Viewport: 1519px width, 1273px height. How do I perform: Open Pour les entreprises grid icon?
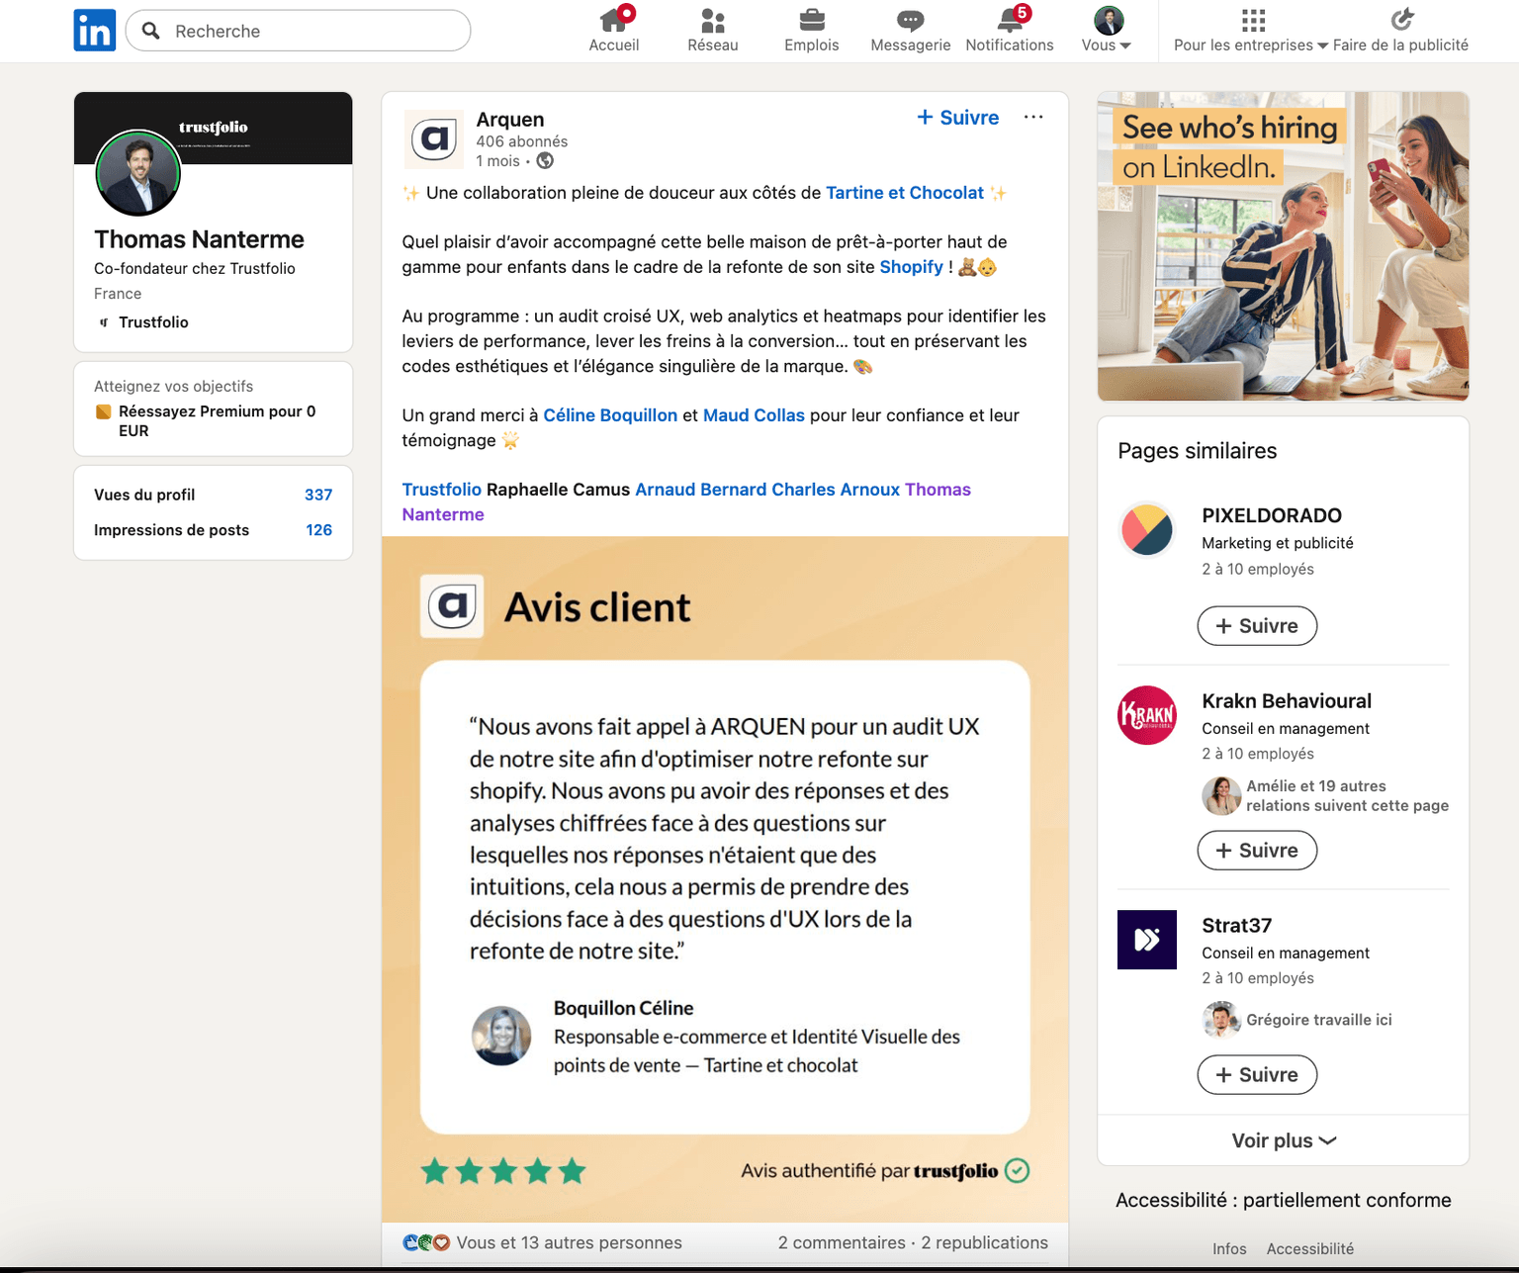point(1253,20)
